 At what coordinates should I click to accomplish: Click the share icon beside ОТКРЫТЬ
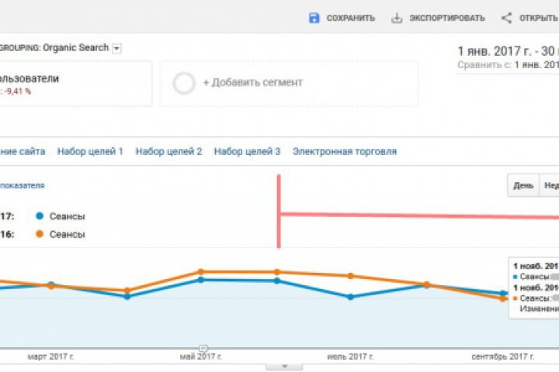[506, 18]
